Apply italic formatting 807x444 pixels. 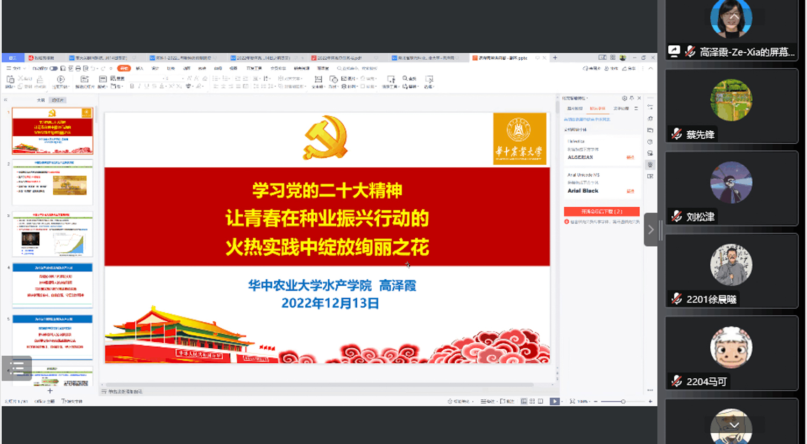[139, 85]
